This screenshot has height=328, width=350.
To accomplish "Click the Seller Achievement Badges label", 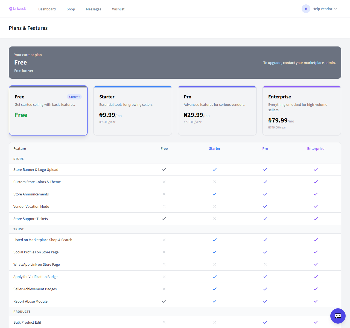I will click(x=35, y=289).
